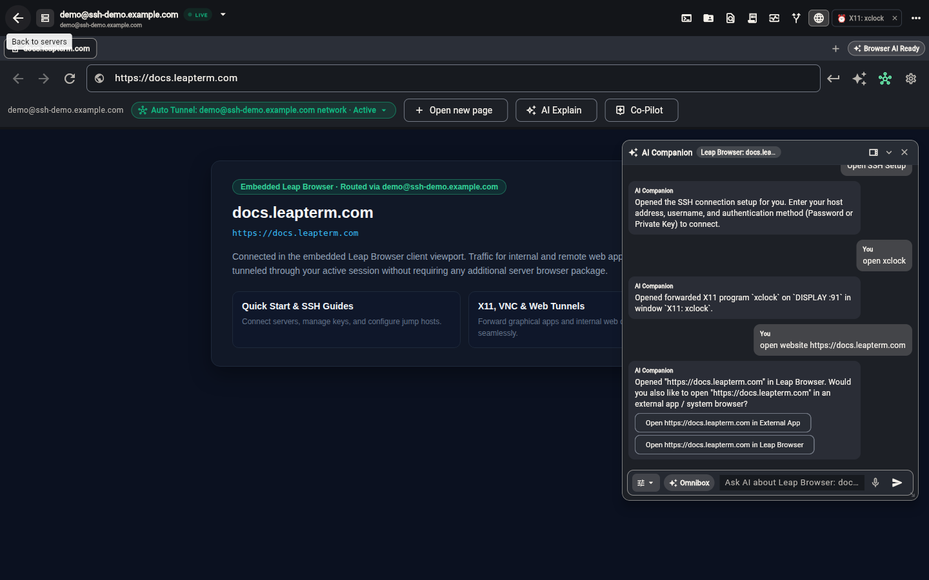The image size is (929, 580).
Task: Open the file search document icon
Action: tap(730, 18)
